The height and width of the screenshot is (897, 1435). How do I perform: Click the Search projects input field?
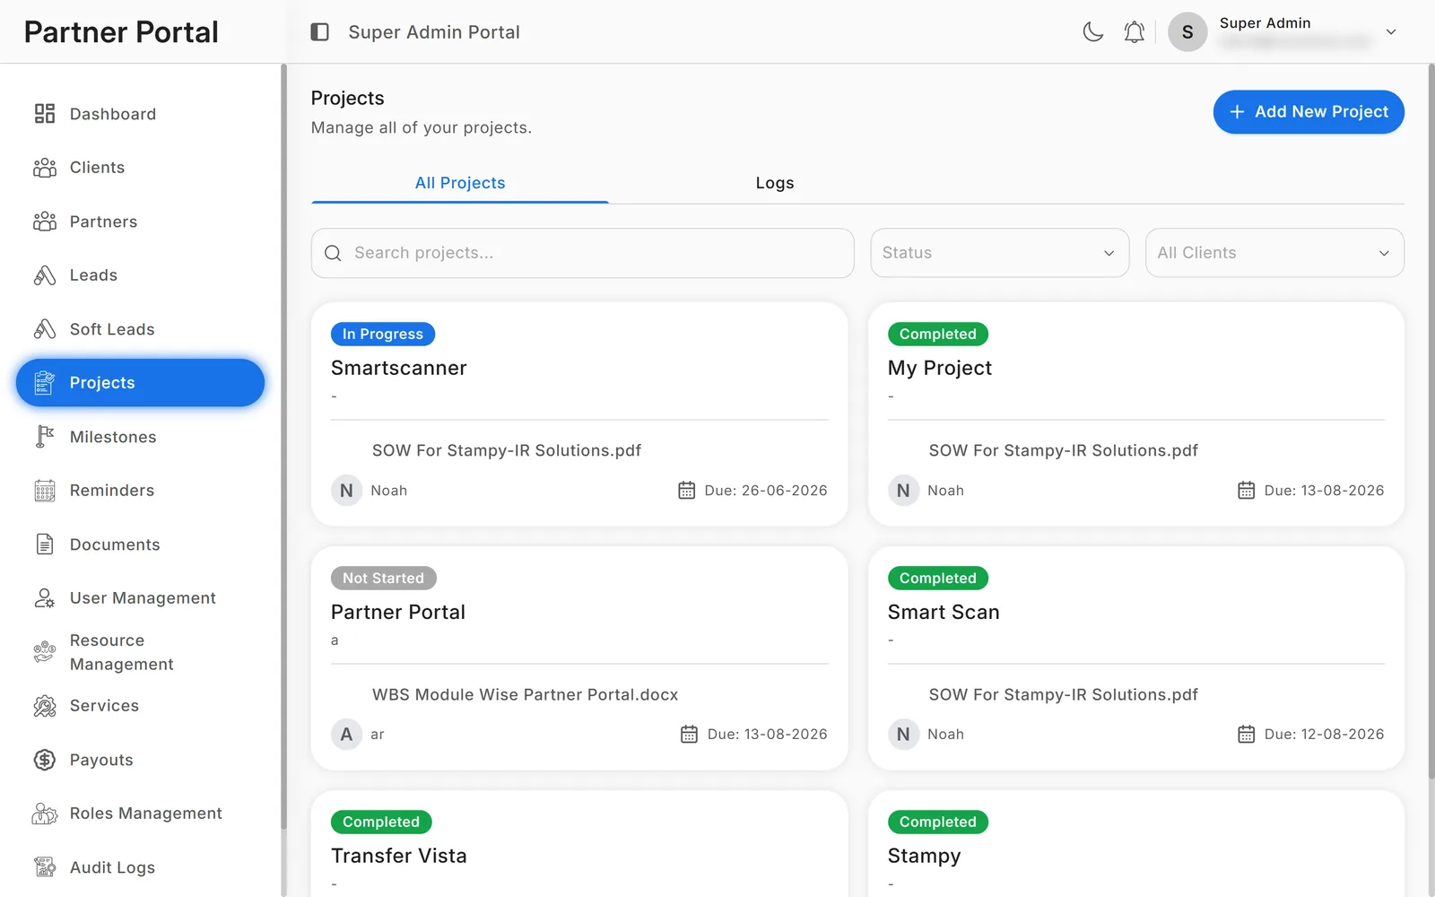(582, 253)
